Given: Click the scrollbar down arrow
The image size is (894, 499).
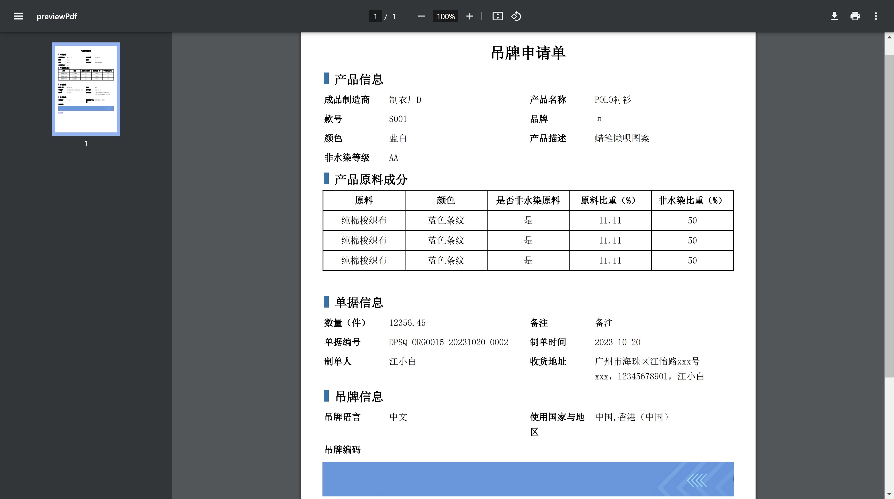Looking at the screenshot, I should pos(889,494).
